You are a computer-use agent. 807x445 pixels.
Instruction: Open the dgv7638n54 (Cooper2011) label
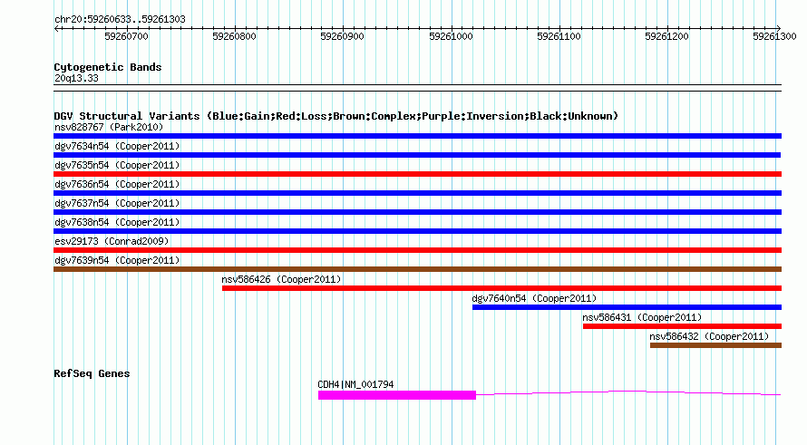[117, 222]
